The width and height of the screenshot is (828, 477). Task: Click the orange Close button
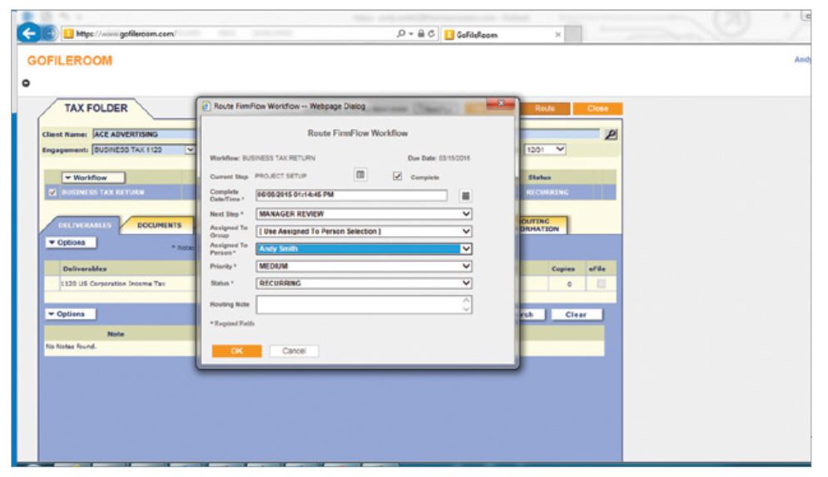click(x=597, y=109)
